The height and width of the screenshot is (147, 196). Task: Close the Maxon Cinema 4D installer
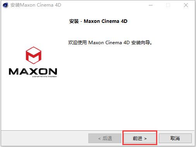(x=186, y=5)
